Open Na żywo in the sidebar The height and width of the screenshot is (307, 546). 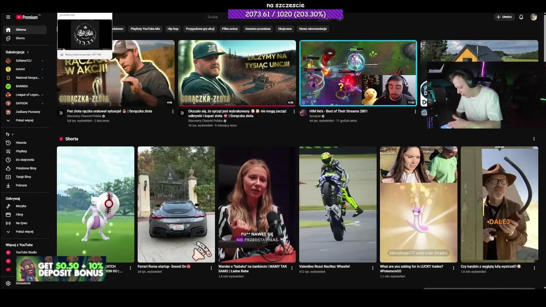21,223
